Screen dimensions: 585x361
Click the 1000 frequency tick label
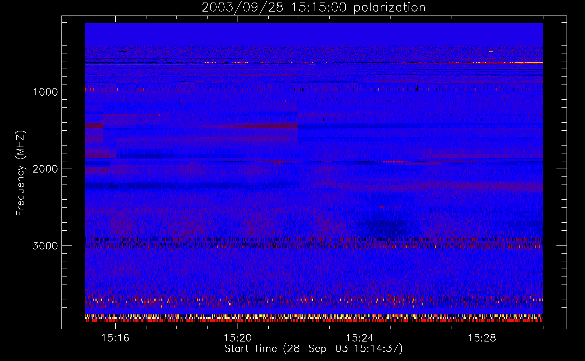(45, 92)
